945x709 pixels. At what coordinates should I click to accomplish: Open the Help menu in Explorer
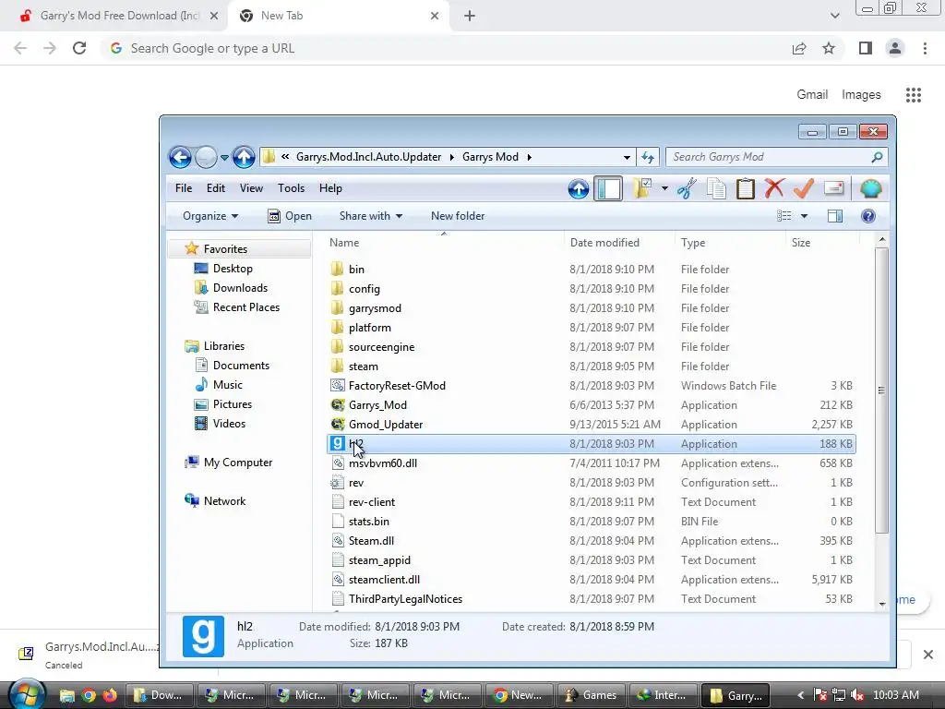[x=330, y=188]
